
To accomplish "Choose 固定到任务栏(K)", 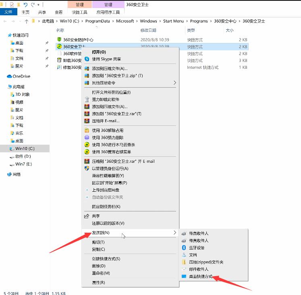I will tap(106, 207).
